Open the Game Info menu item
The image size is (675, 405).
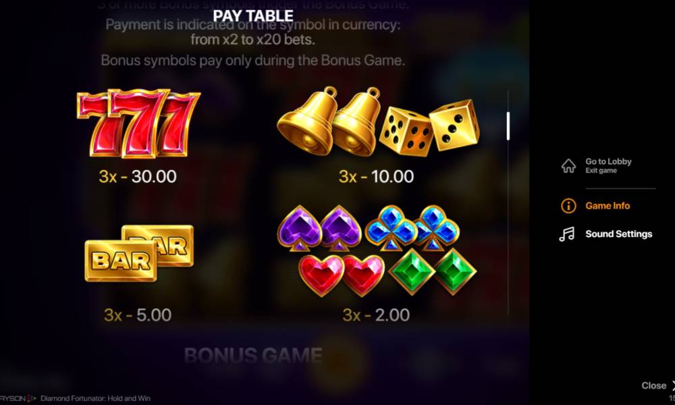pos(607,206)
